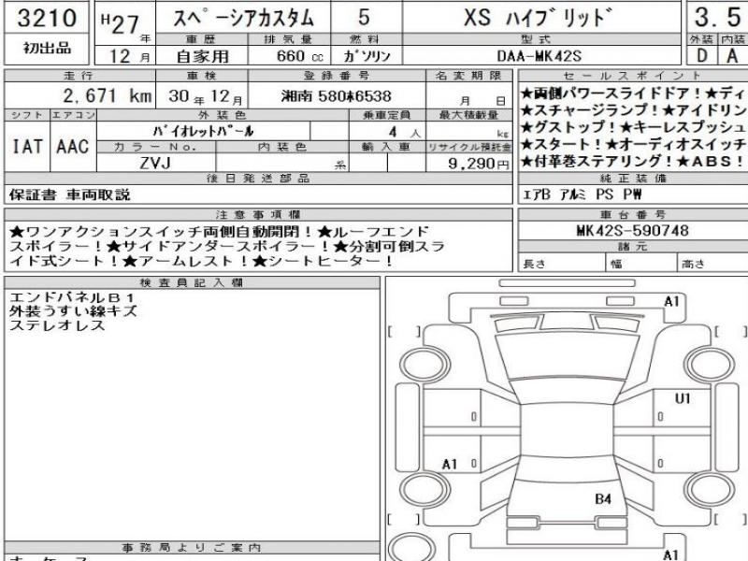Select the 保証書 車両取説 text line
Screen dimensions: 748x561
click(70, 194)
